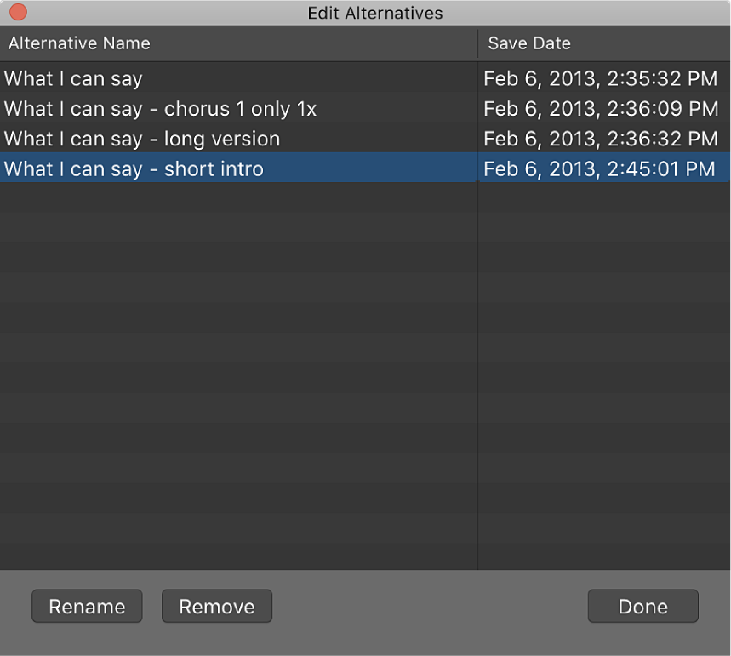Click the Alternative Name column header
This screenshot has width=731, height=656.
(78, 43)
